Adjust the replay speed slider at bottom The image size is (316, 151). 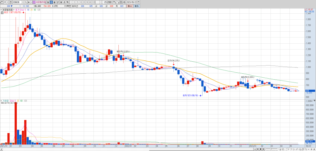click(272, 149)
